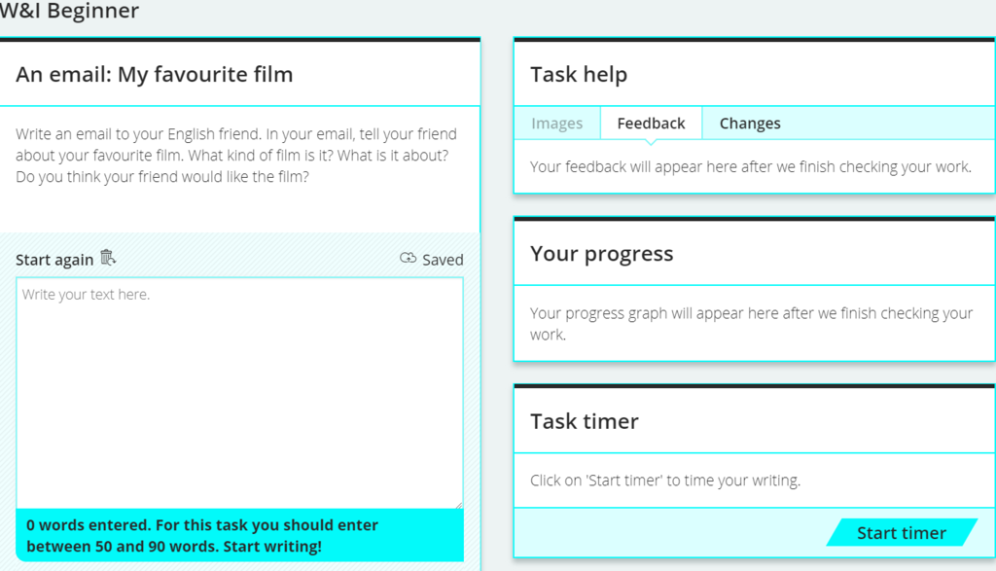Click the Task timer panel heading
The width and height of the screenshot is (996, 571).
pyautogui.click(x=585, y=421)
